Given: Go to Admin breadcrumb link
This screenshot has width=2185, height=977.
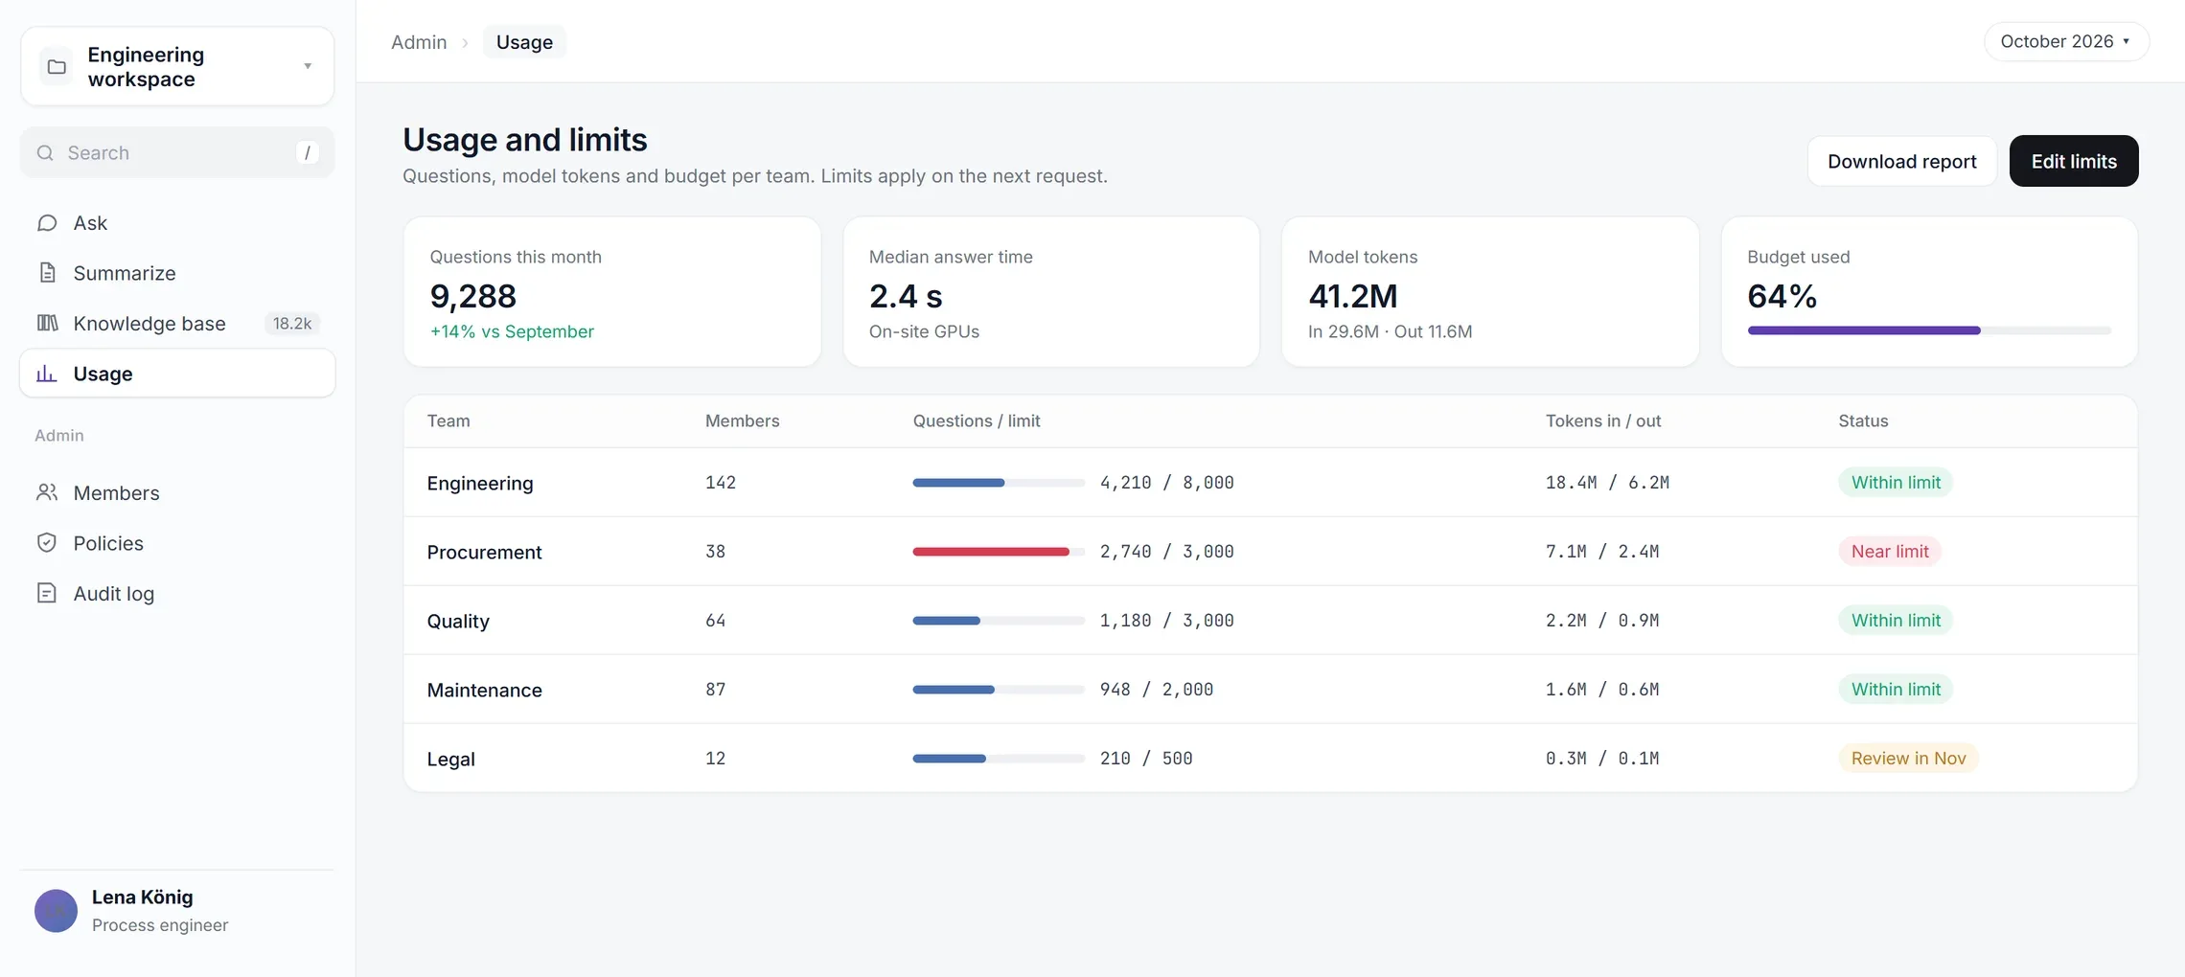Looking at the screenshot, I should [419, 42].
